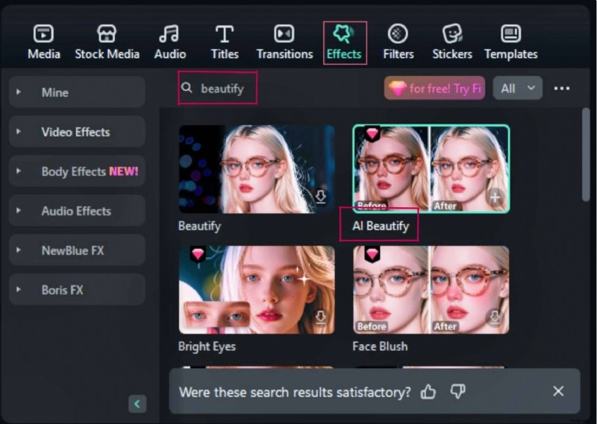Select the Face Blush effect thumbnail

pos(431,290)
